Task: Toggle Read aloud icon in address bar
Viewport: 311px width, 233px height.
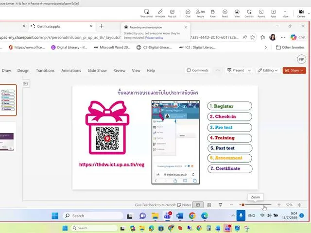Action: pos(245,37)
